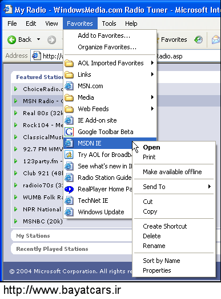Click the Links folder icon
Image resolution: width=221 pixels, height=299 pixels.
69,74
